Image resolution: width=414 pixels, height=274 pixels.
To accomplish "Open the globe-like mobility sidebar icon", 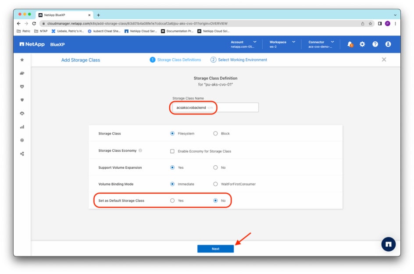I will pos(22,140).
